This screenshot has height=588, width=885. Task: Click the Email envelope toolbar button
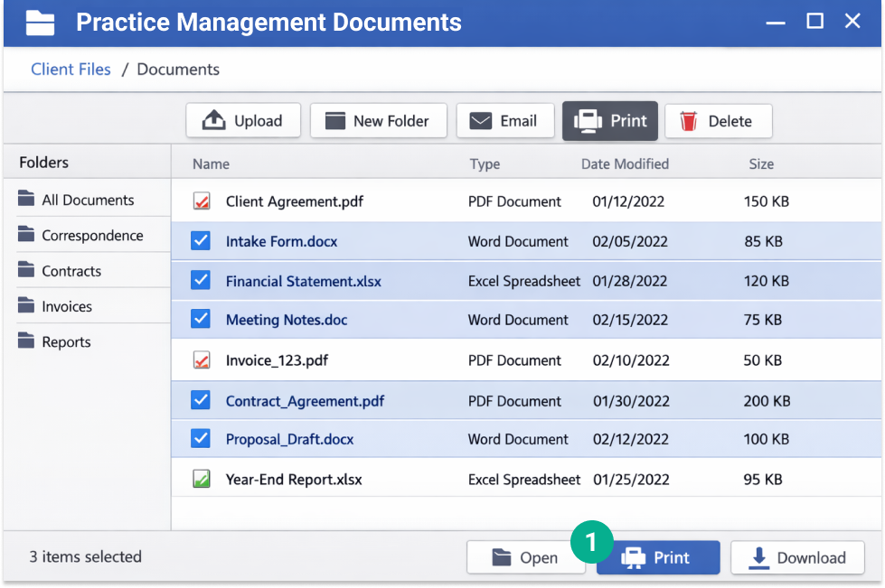coord(504,121)
